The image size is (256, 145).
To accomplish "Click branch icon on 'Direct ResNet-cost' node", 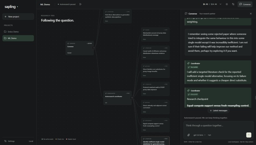I will click(x=144, y=66).
